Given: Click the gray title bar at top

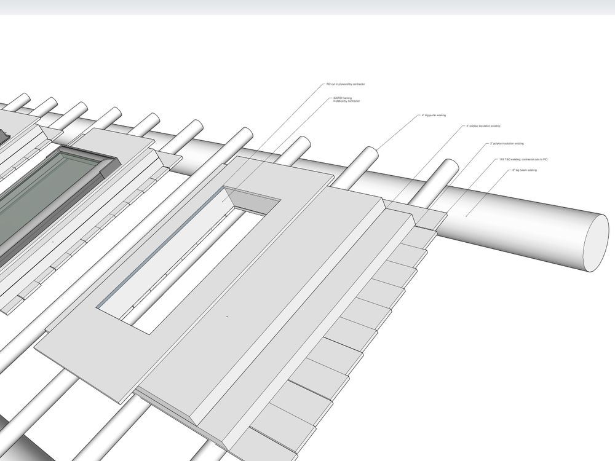Looking at the screenshot, I should [307, 7].
